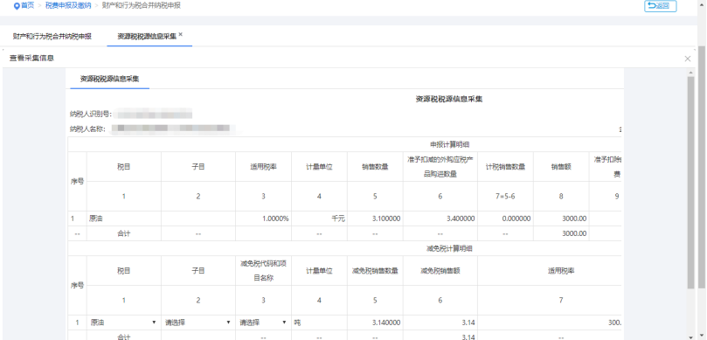Click the 3000.00 total in 合计 row

click(561, 233)
